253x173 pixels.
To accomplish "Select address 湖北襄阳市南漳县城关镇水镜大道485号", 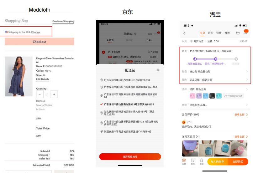I will click(x=128, y=113).
